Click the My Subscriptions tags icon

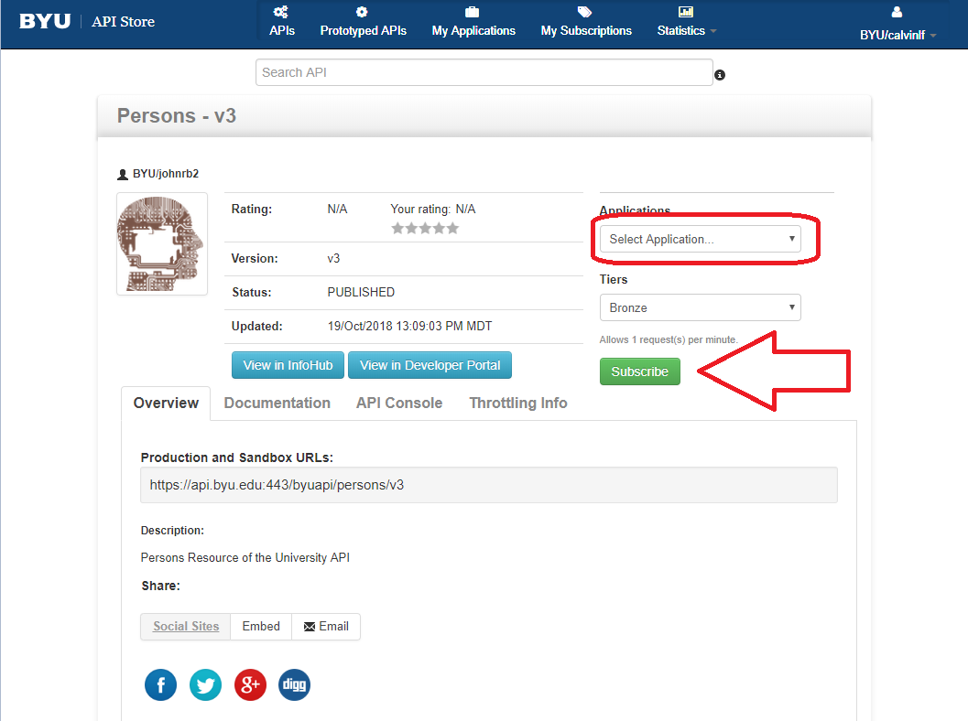584,12
